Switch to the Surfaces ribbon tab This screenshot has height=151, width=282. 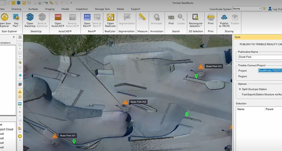33,9
